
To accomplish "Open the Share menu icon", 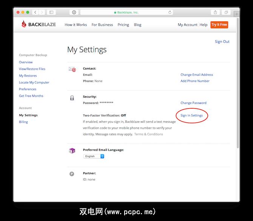I will click(x=215, y=12).
